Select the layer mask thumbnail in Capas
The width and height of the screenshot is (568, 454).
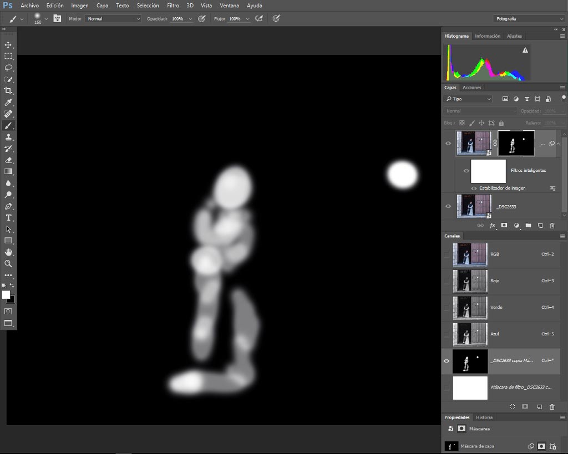pyautogui.click(x=516, y=144)
